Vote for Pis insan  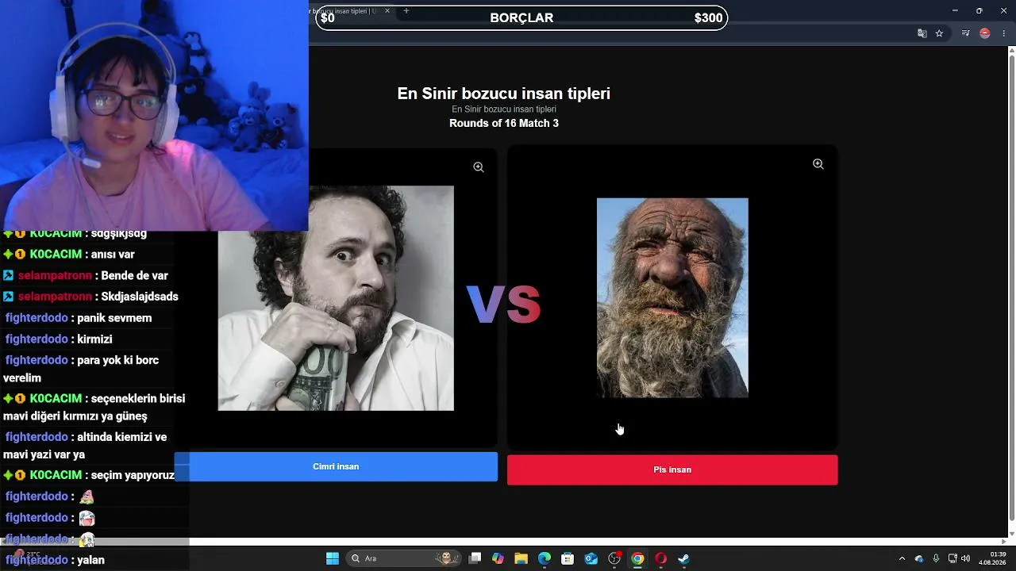click(672, 470)
